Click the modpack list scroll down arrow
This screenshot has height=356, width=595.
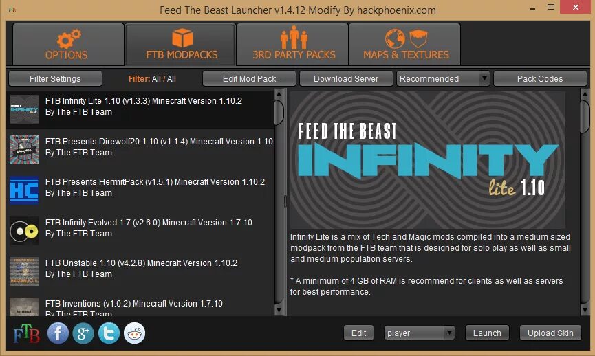tap(279, 310)
